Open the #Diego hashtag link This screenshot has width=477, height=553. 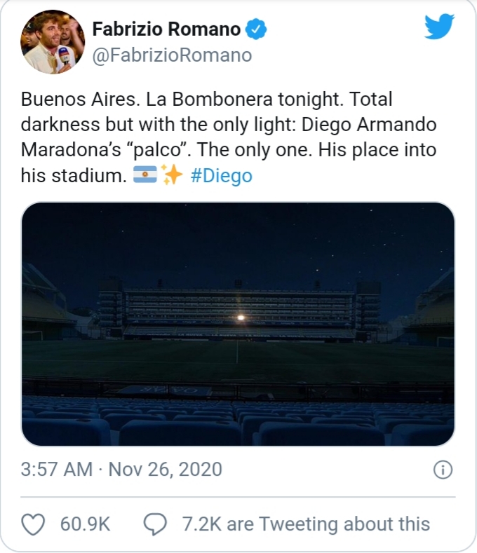tap(221, 176)
